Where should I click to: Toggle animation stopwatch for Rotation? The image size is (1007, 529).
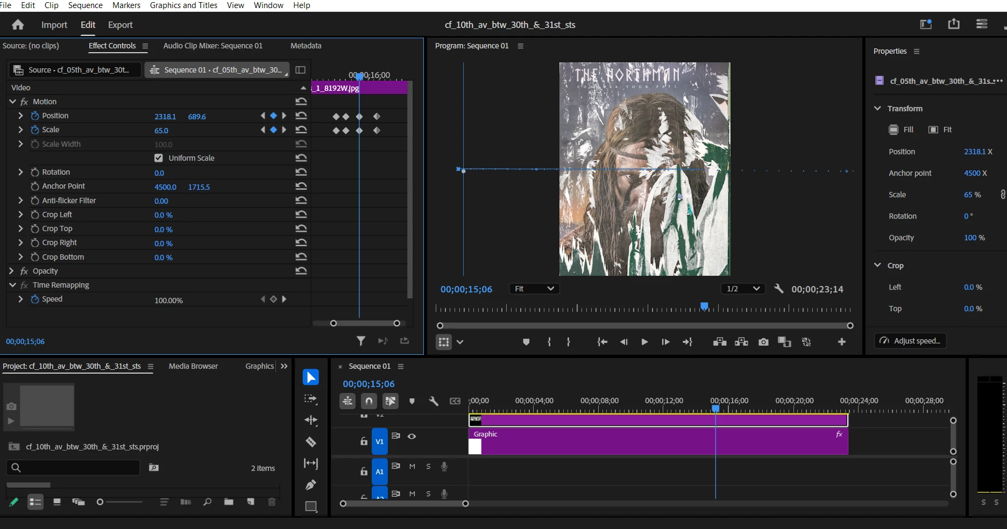[35, 172]
